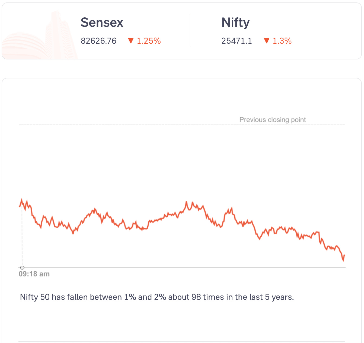This screenshot has height=343, width=364.
Task: Click the divider between Sensex and Nifty
Action: (x=189, y=31)
